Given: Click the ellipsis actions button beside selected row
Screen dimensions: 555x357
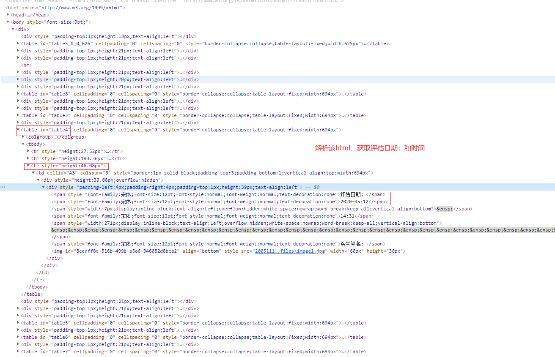Looking at the screenshot, I should tap(3, 187).
